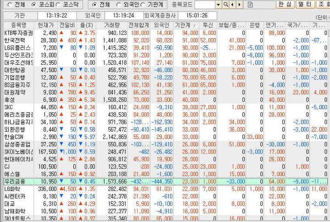This screenshot has width=330, height=222.
Task: Select the 메리츠종금 stock name
Action: coord(18,115)
